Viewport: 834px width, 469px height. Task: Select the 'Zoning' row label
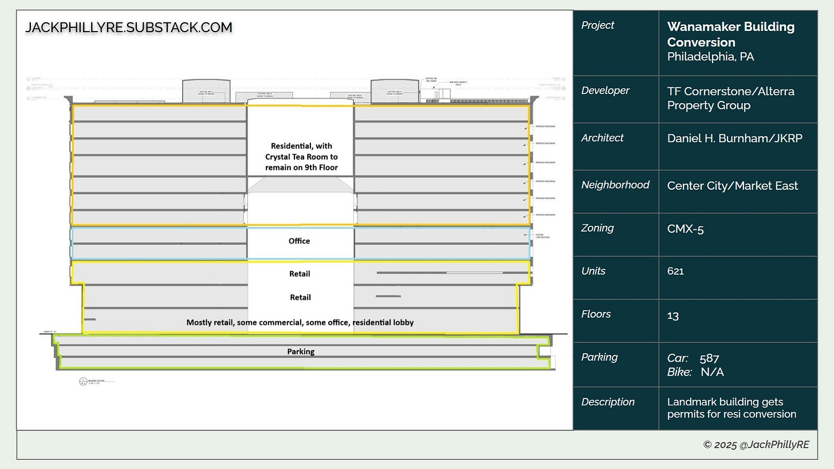click(x=597, y=228)
